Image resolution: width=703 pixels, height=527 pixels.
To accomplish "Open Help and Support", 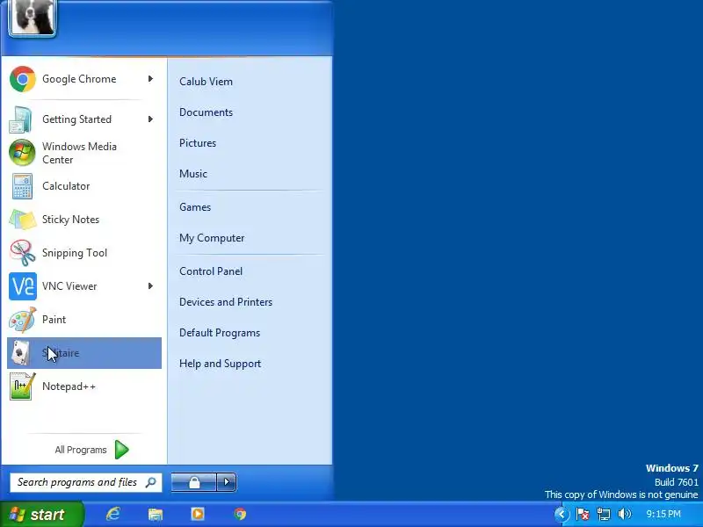I will (221, 364).
